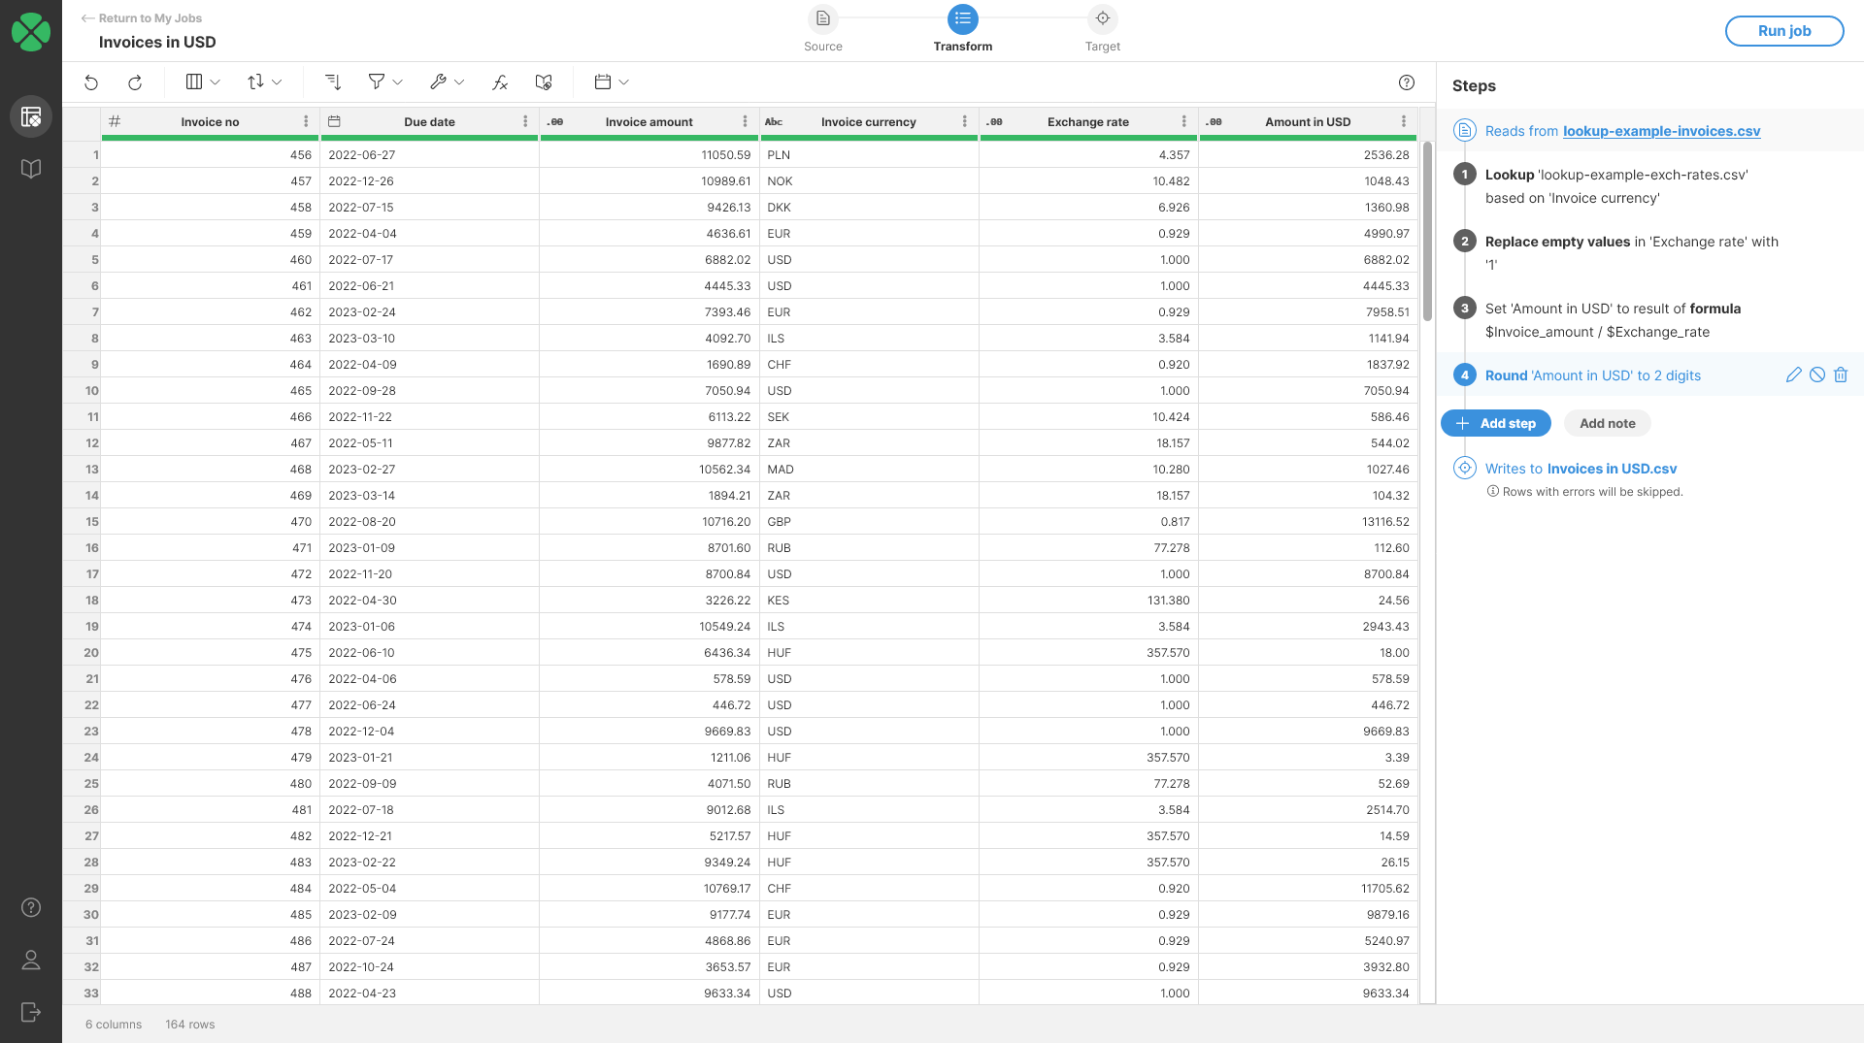Open the sort dropdown in the toolbar
Viewport: 1864px width, 1043px height.
(264, 81)
